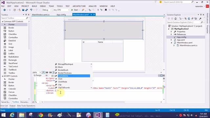Click the Save icon in the toolbar
Image resolution: width=210 pixels, height=118 pixels.
click(x=23, y=10)
